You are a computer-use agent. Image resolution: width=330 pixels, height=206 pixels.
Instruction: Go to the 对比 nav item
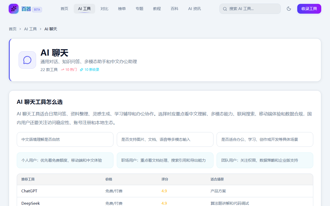[x=104, y=9]
